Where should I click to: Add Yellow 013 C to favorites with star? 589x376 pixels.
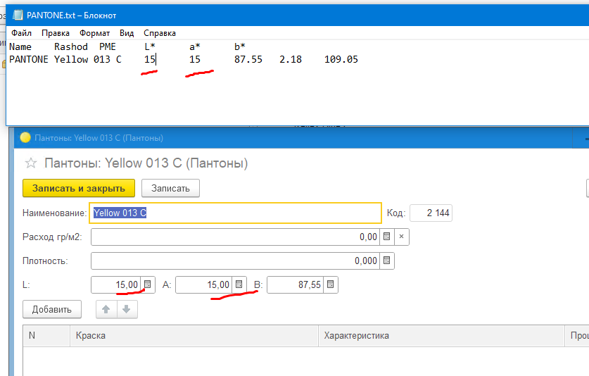(x=30, y=163)
